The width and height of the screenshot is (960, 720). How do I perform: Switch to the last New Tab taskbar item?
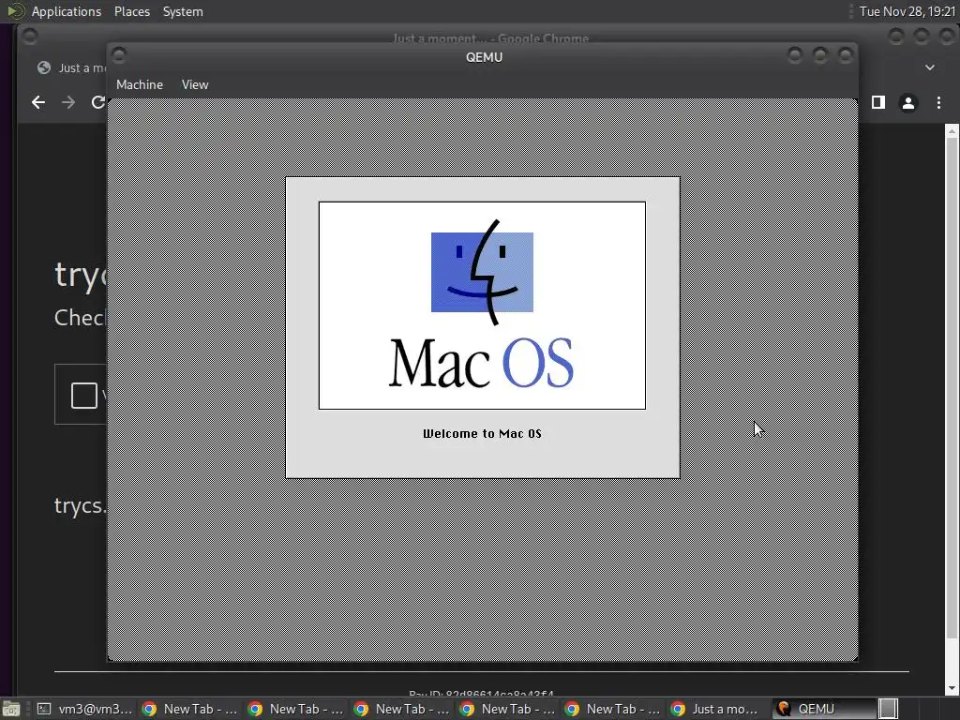[x=613, y=709]
